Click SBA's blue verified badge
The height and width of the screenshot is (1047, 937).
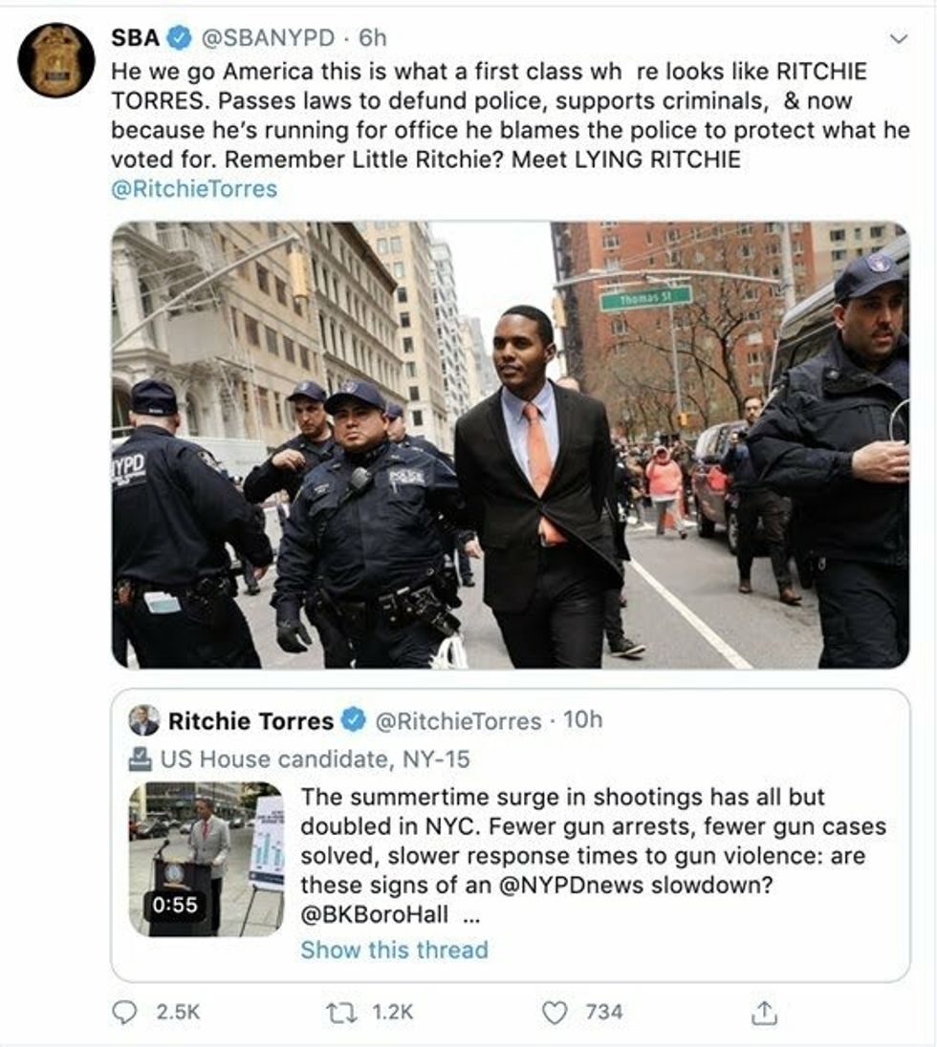[179, 38]
